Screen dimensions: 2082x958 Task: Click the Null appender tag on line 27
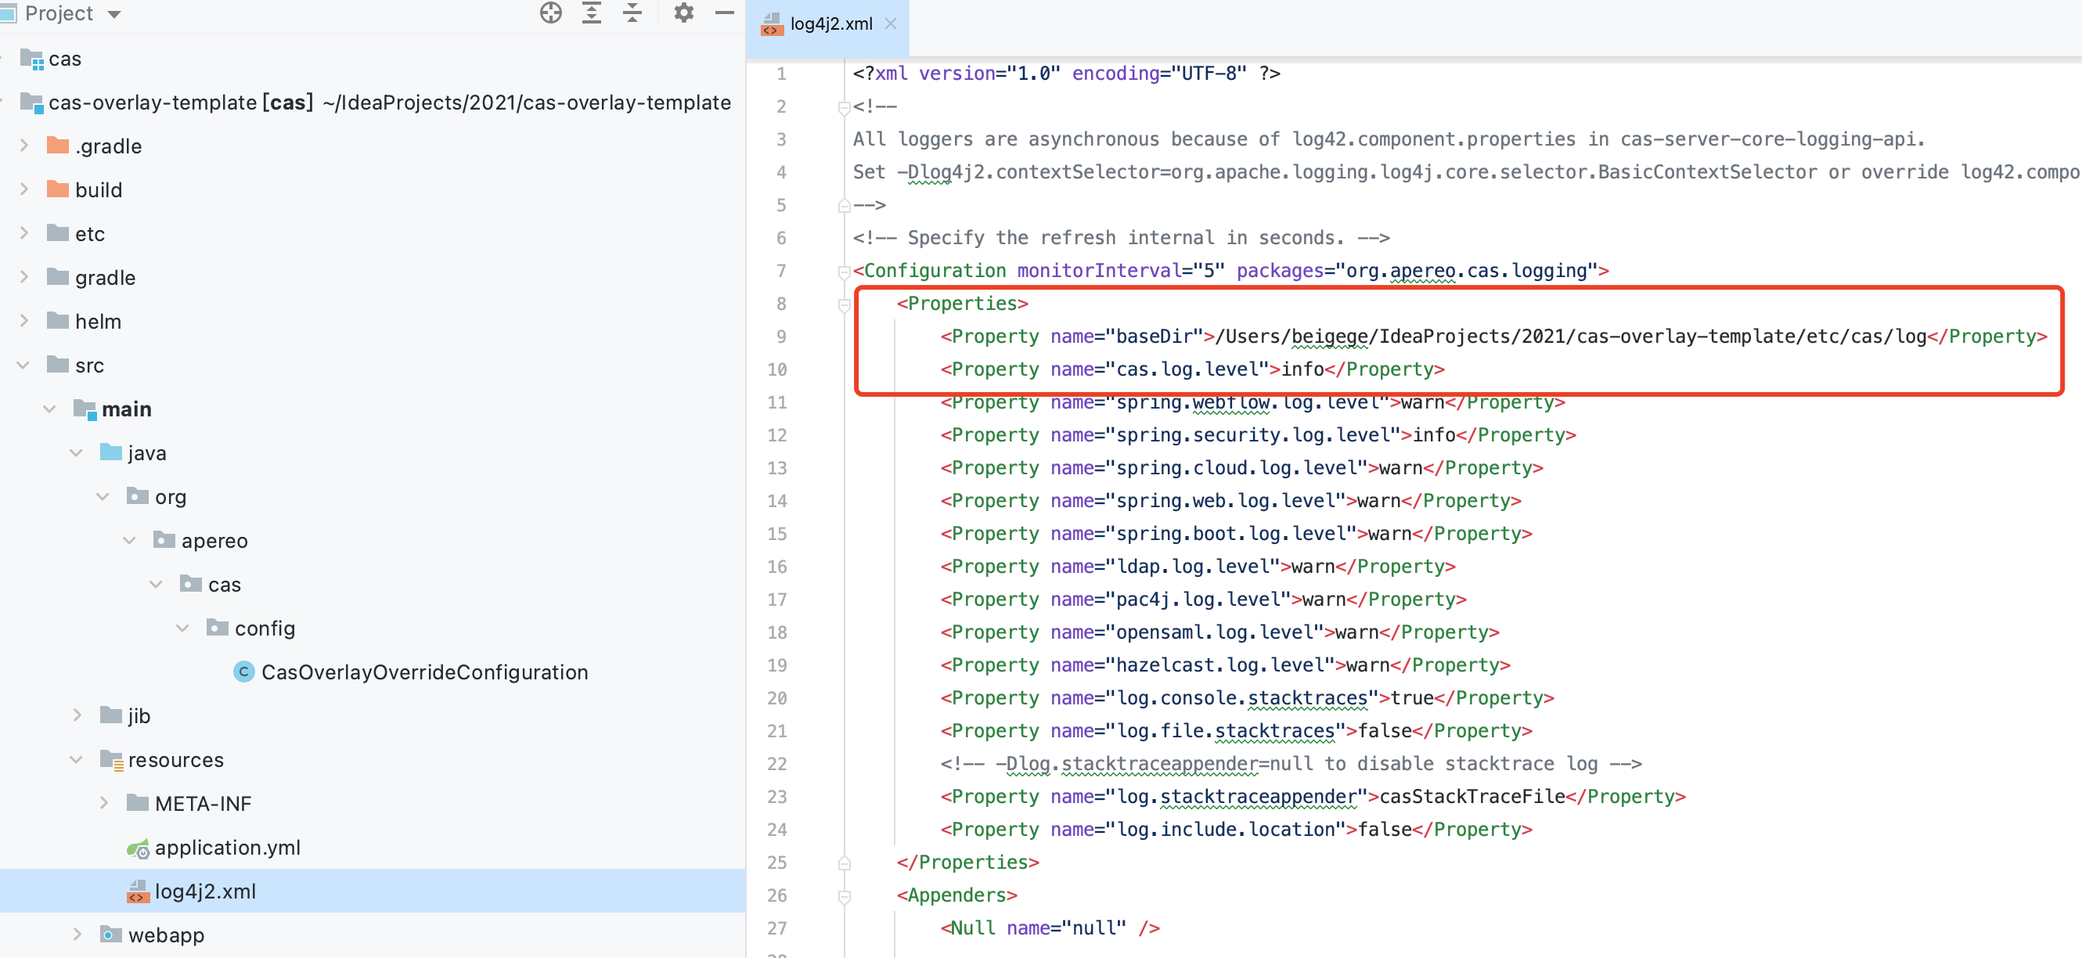[972, 928]
